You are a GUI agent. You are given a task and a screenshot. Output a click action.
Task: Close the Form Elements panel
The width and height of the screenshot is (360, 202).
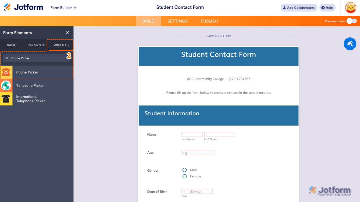pos(67,33)
